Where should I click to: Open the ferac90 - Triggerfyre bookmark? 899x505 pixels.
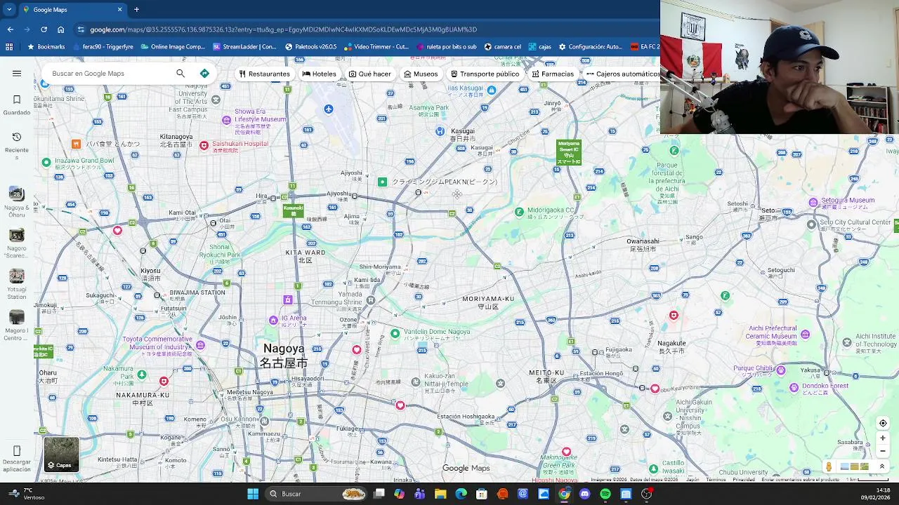coord(103,47)
